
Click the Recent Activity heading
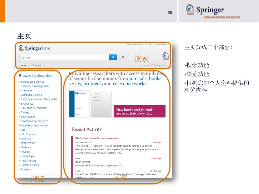[87, 129]
